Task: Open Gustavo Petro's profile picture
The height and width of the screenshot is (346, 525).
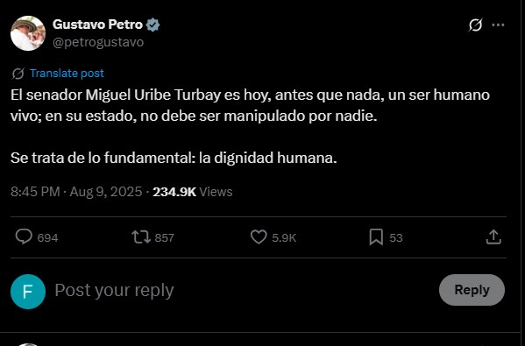Action: click(x=28, y=33)
